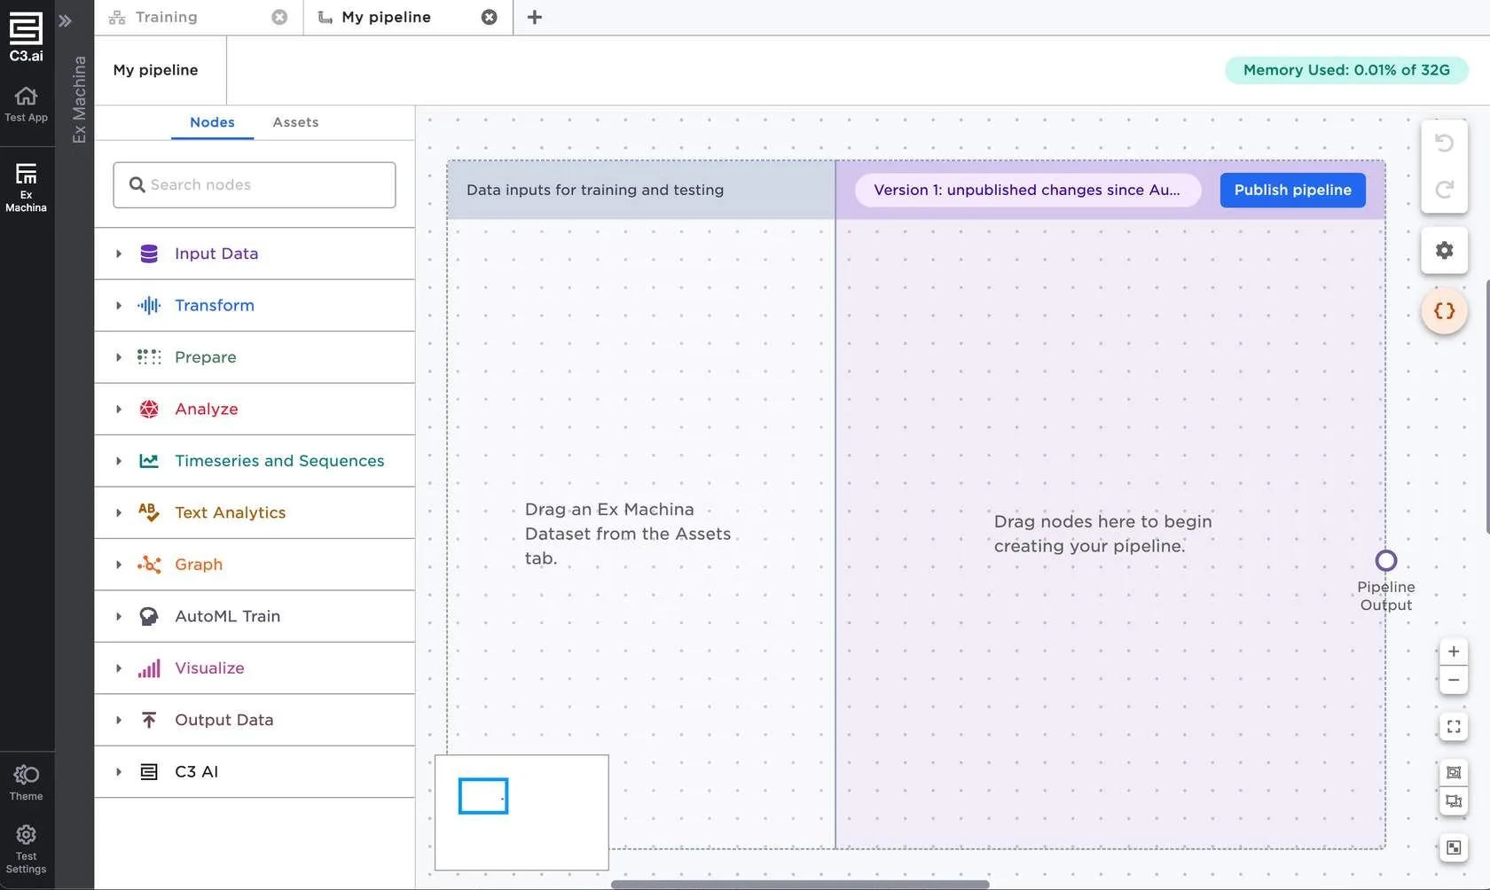The height and width of the screenshot is (890, 1490).
Task: Toggle the minimap display icon
Action: (x=1453, y=847)
